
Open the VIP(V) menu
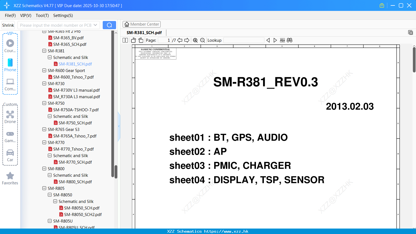pos(26,16)
